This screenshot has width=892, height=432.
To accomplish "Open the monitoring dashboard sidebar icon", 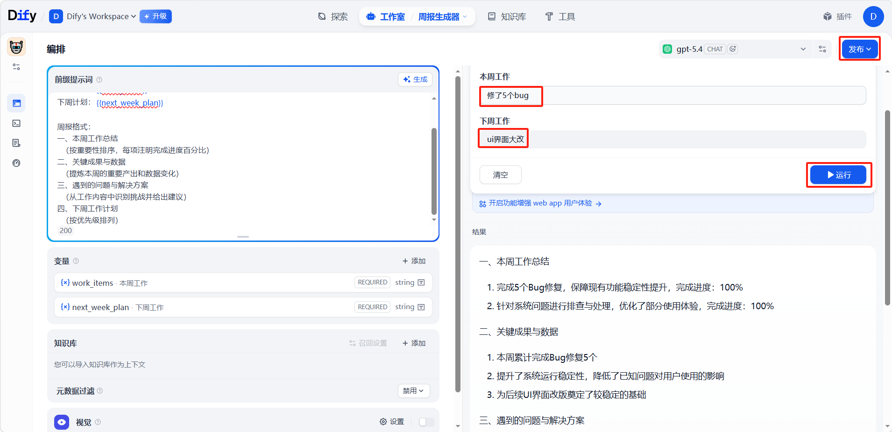I will click(x=17, y=163).
